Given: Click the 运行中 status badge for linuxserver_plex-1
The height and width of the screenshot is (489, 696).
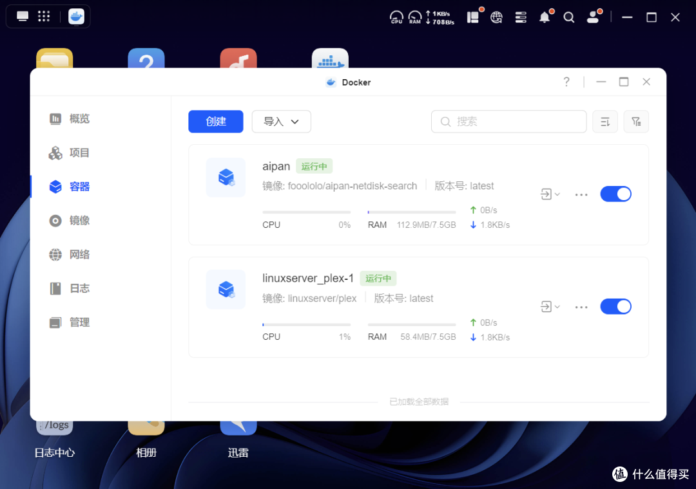Looking at the screenshot, I should [x=378, y=279].
